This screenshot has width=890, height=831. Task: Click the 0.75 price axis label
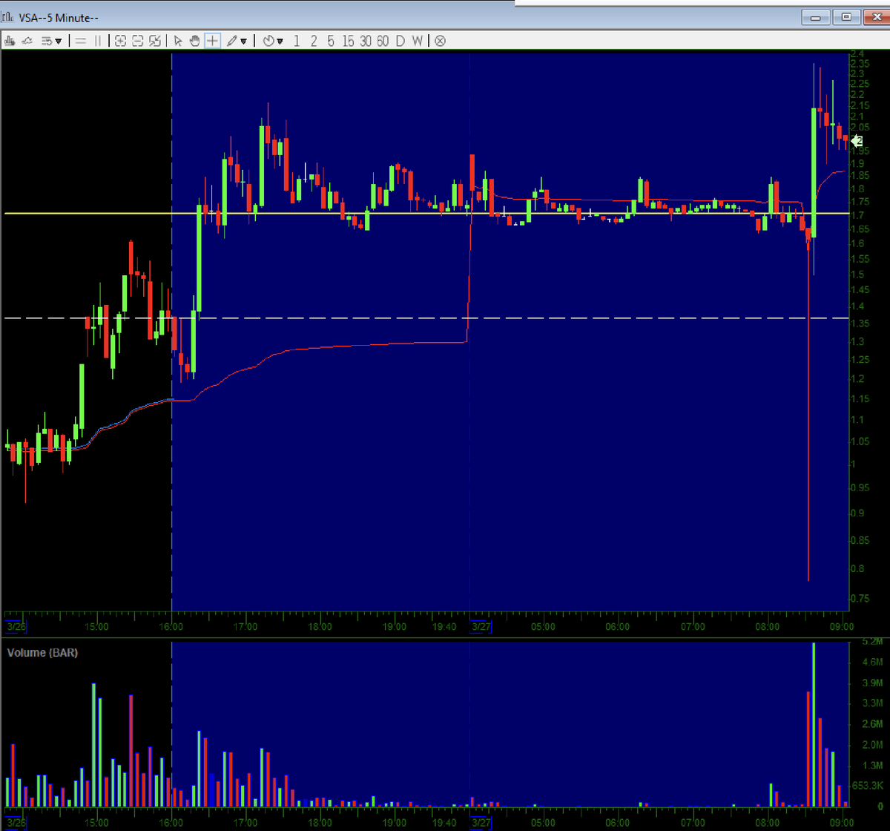click(x=862, y=598)
